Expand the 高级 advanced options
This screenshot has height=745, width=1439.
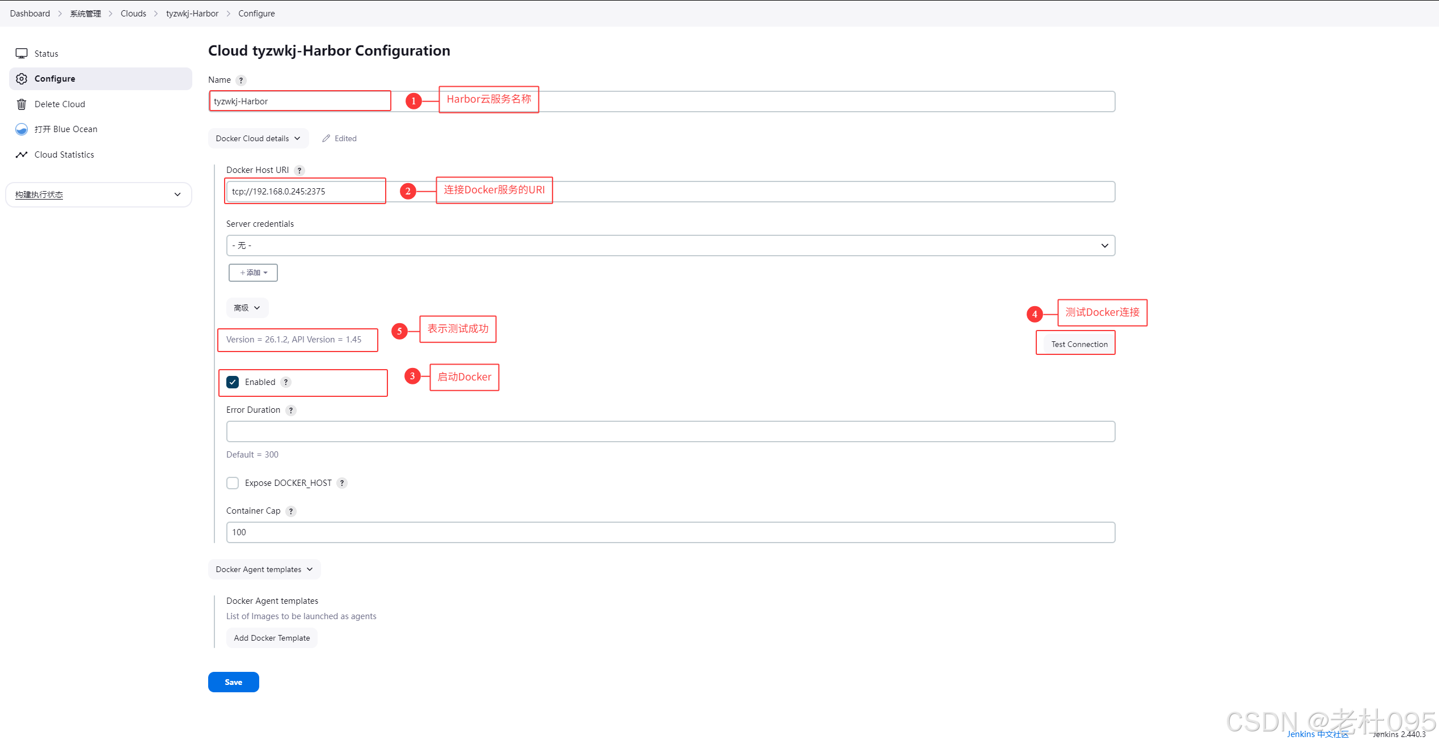[x=247, y=308]
